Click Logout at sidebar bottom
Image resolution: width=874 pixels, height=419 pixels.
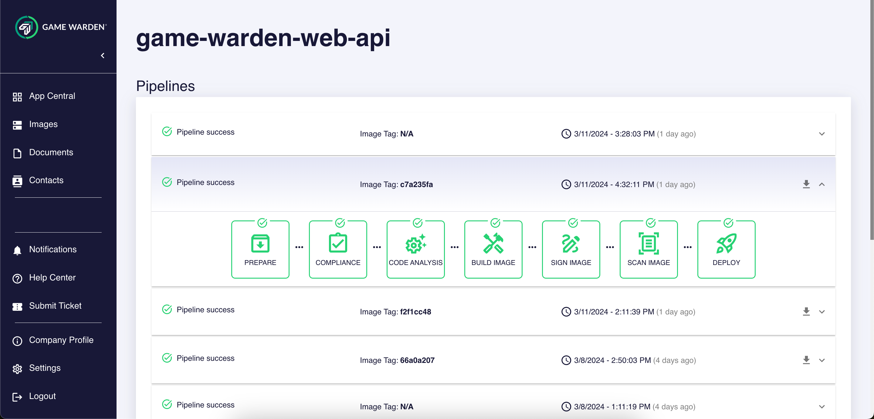[42, 396]
